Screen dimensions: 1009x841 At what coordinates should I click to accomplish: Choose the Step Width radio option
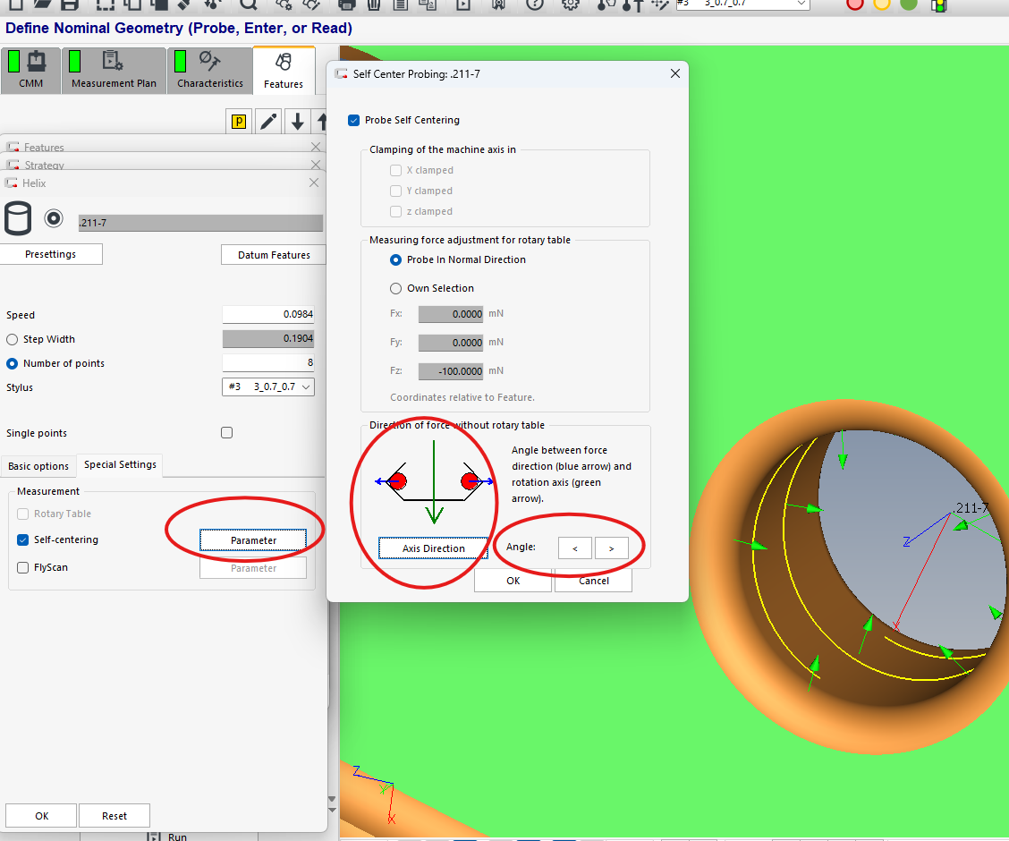13,339
